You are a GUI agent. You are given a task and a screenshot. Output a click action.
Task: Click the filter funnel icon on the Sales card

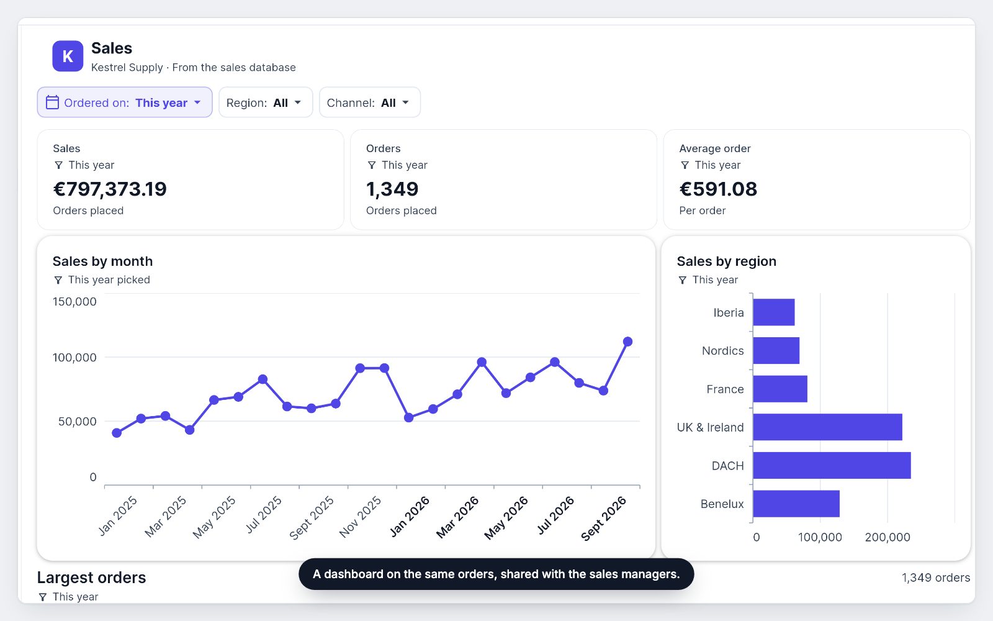[x=58, y=165]
